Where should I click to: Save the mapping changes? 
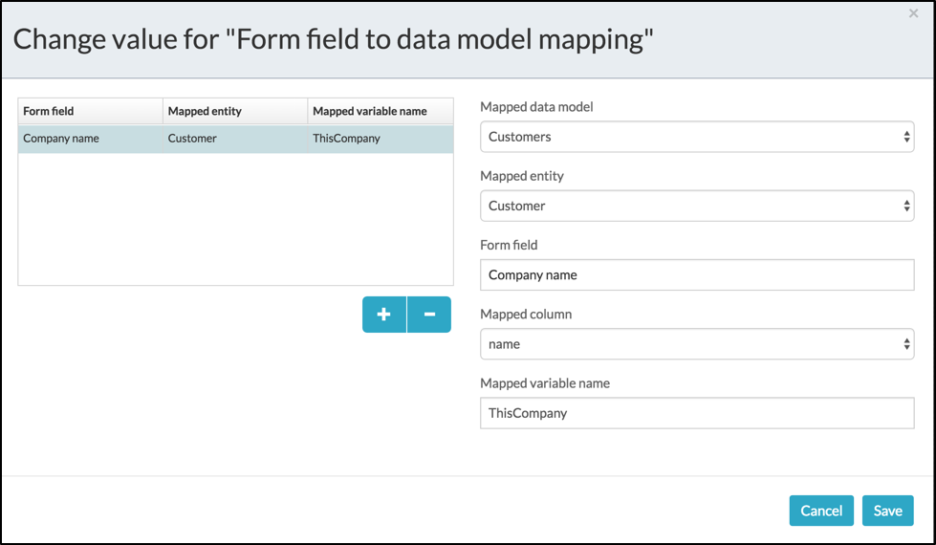click(887, 511)
